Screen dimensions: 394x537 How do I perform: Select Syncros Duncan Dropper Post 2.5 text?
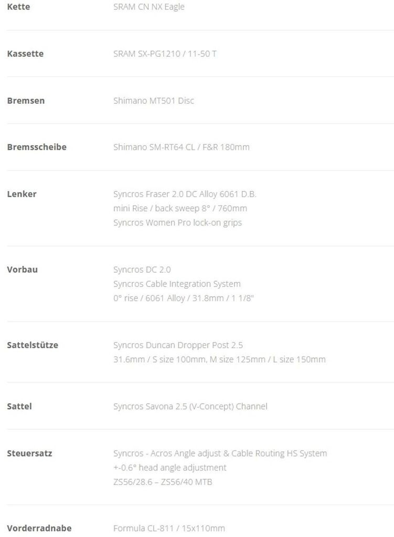tap(178, 345)
